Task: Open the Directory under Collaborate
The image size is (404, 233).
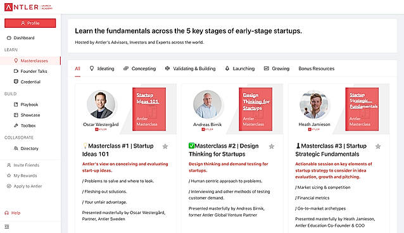Action: tap(26, 148)
